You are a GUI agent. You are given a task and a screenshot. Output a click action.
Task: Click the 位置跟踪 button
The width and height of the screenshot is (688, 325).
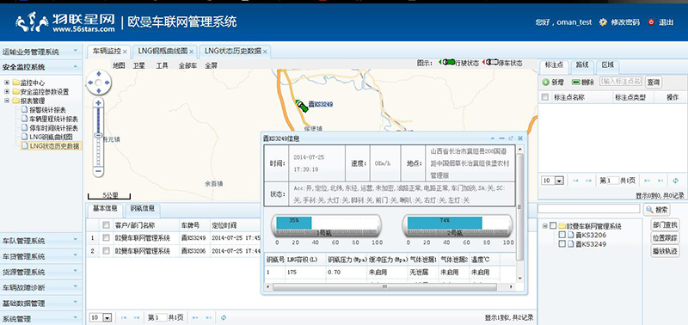664,237
